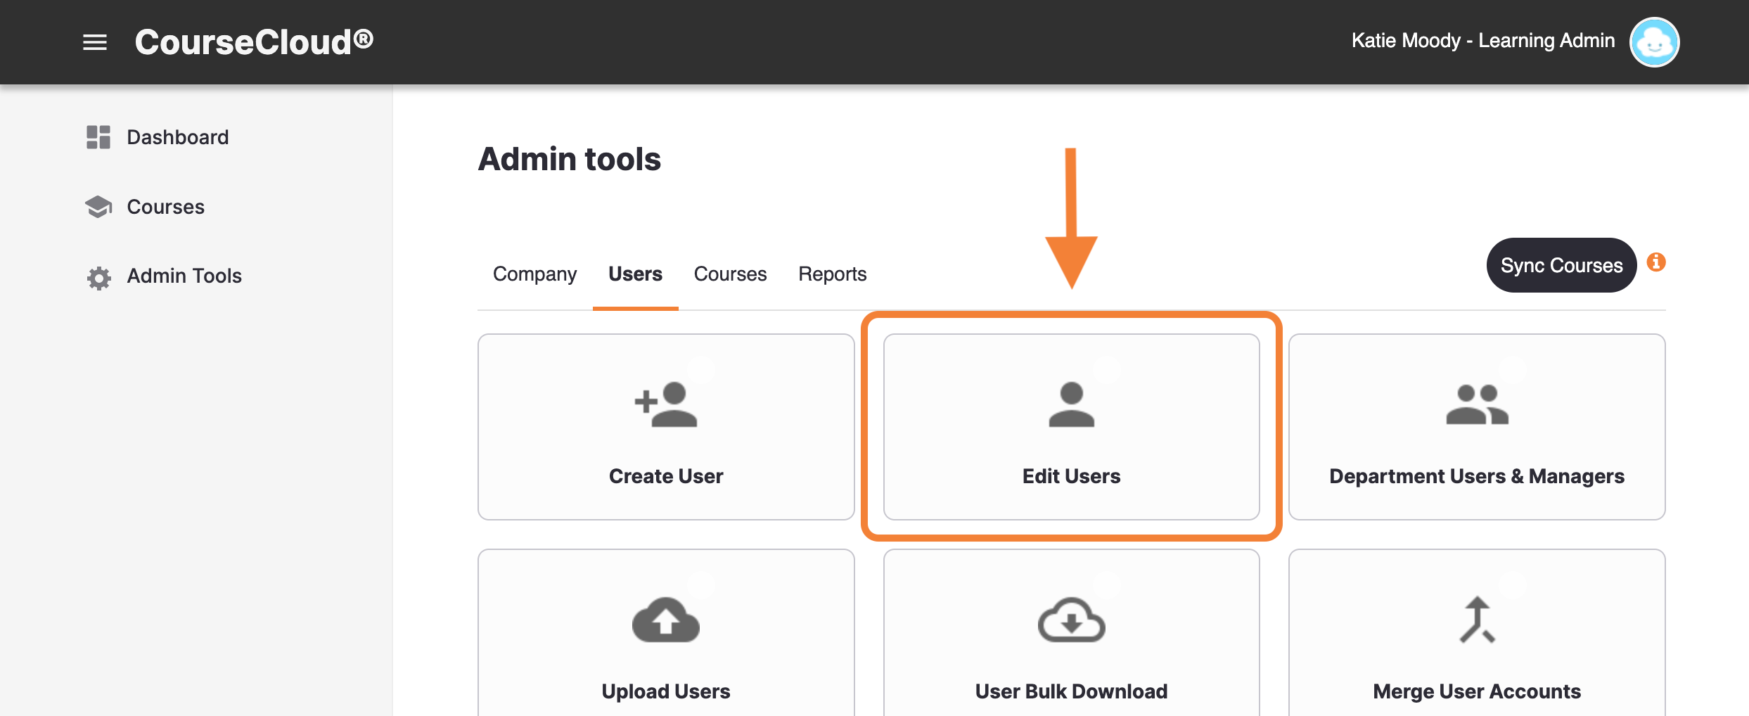Open the Users tab
The width and height of the screenshot is (1749, 716).
tap(634, 274)
